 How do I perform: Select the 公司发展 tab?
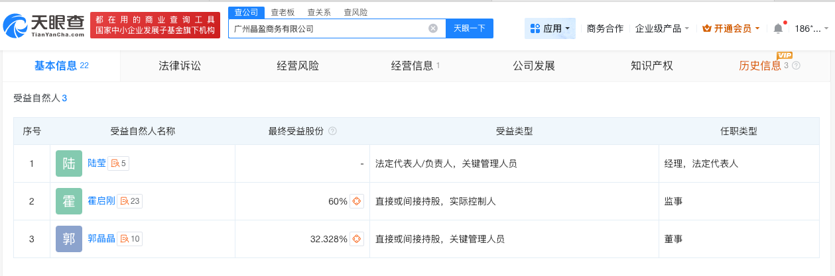pyautogui.click(x=534, y=66)
